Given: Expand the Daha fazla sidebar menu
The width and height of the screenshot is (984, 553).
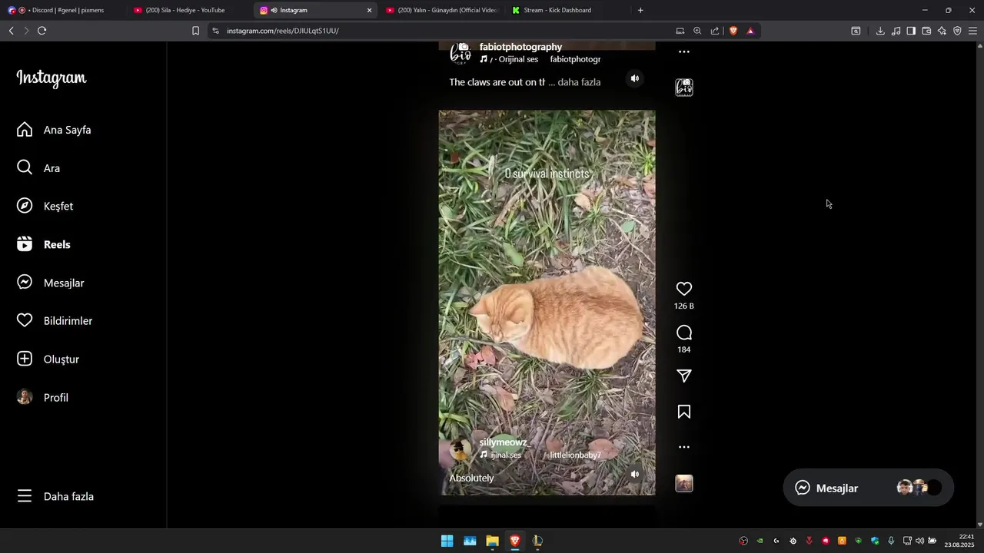Looking at the screenshot, I should (55, 496).
